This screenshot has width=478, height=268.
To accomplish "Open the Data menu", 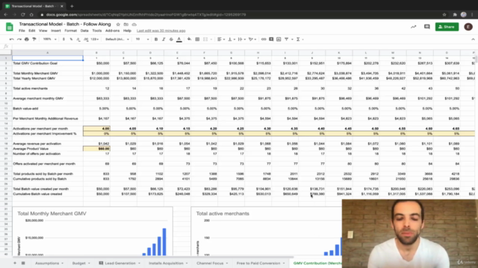I will 84,31.
